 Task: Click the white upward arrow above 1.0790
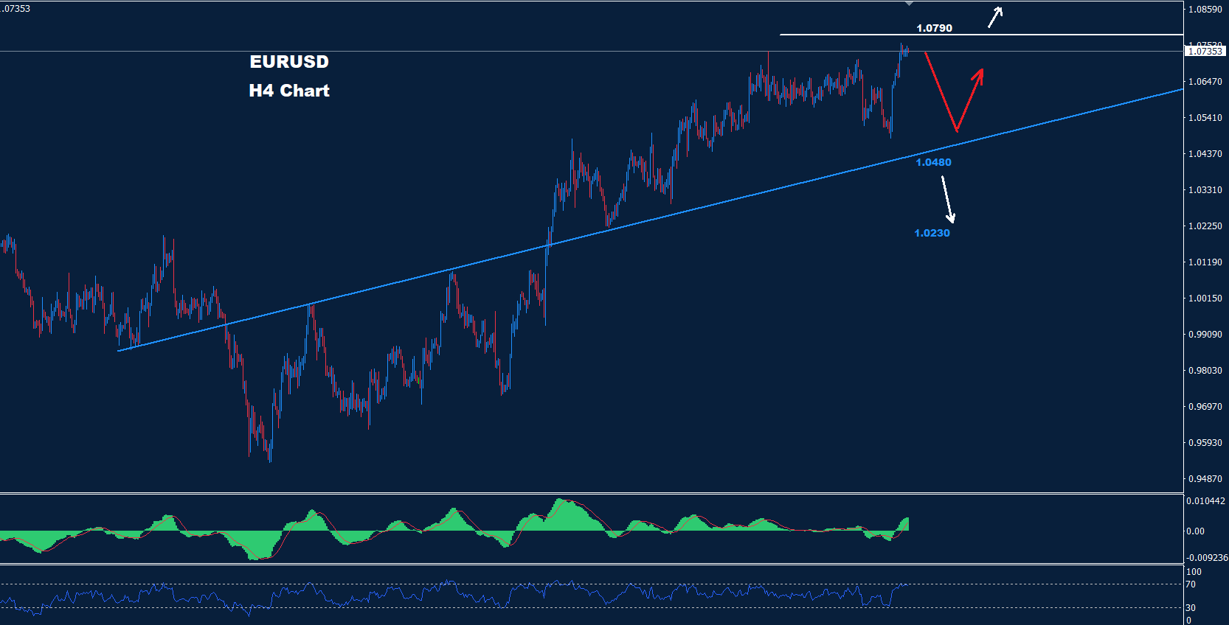(995, 17)
